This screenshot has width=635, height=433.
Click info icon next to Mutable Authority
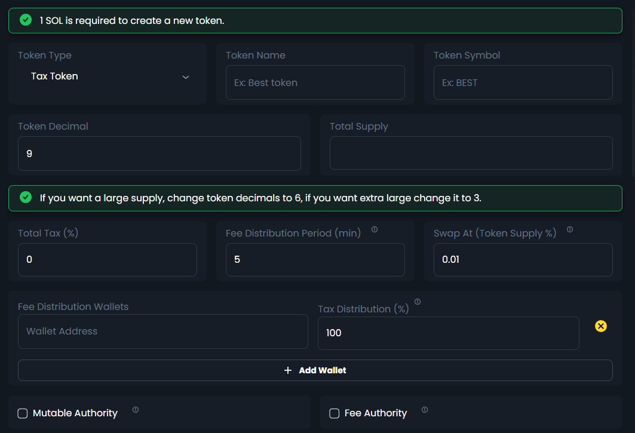[136, 410]
